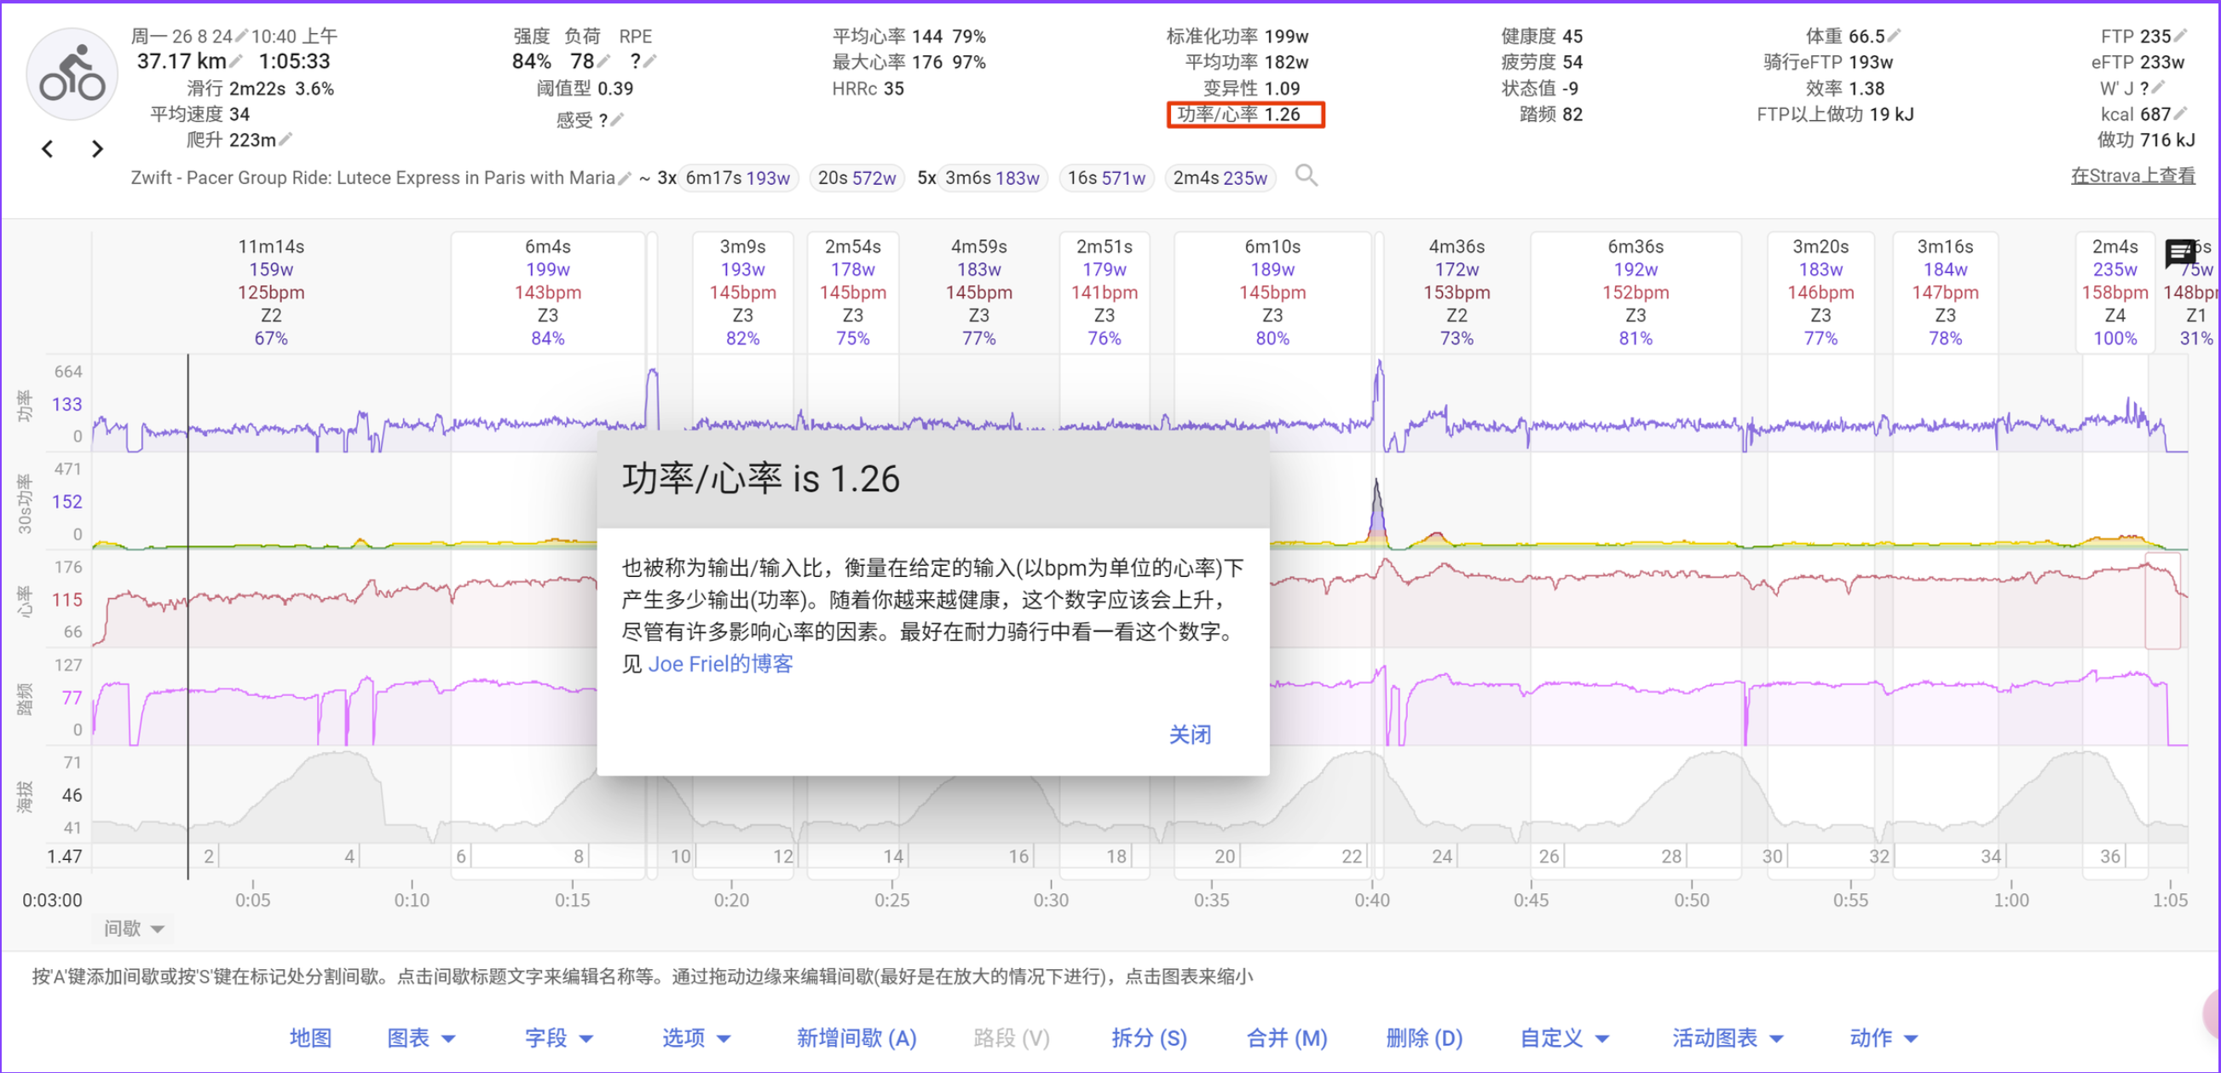Edit FTP pencil beside 235
Viewport: 2221px width, 1073px height.
click(2180, 35)
